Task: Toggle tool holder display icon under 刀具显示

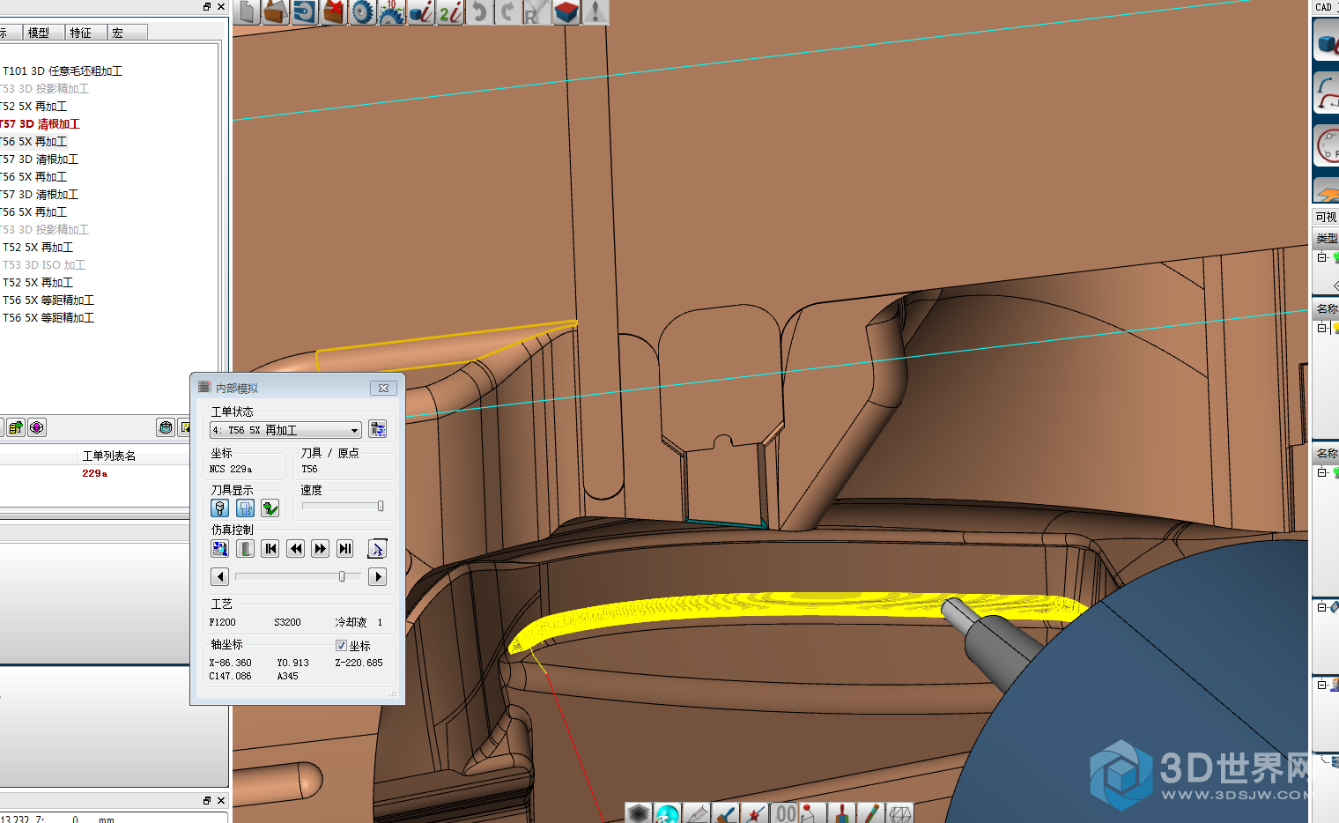Action: pyautogui.click(x=245, y=508)
